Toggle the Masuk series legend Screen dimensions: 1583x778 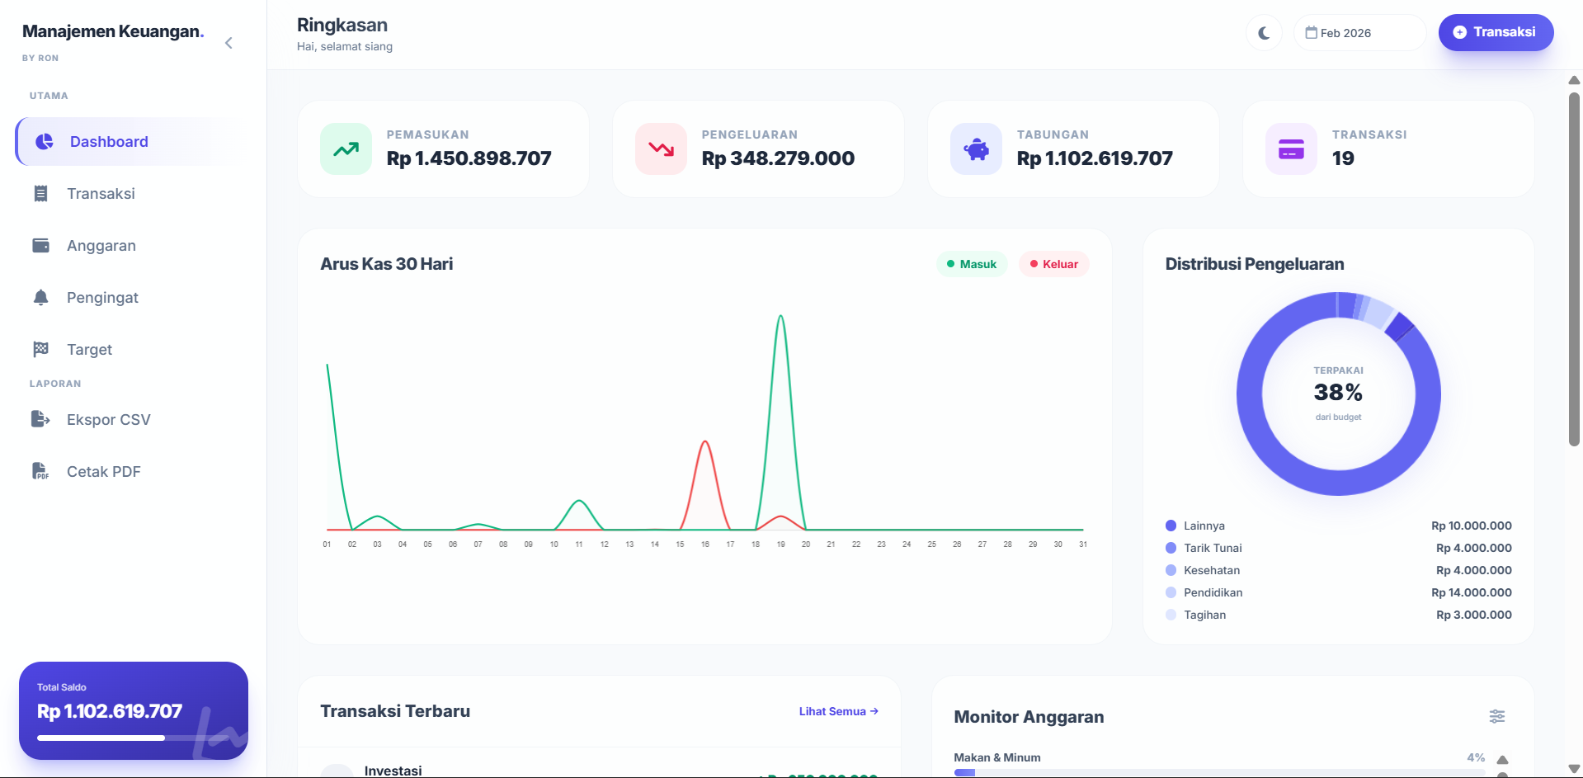972,264
